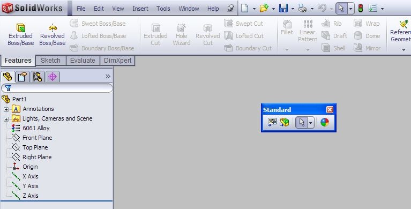Click the Undo icon

[x=322, y=9]
